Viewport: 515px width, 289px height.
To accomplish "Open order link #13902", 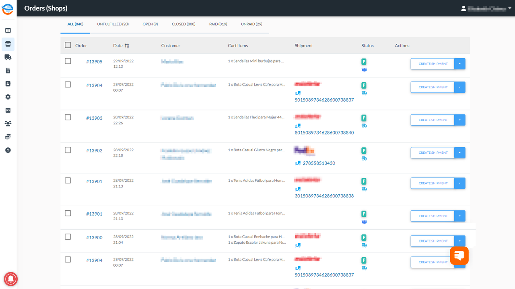I will (x=94, y=151).
